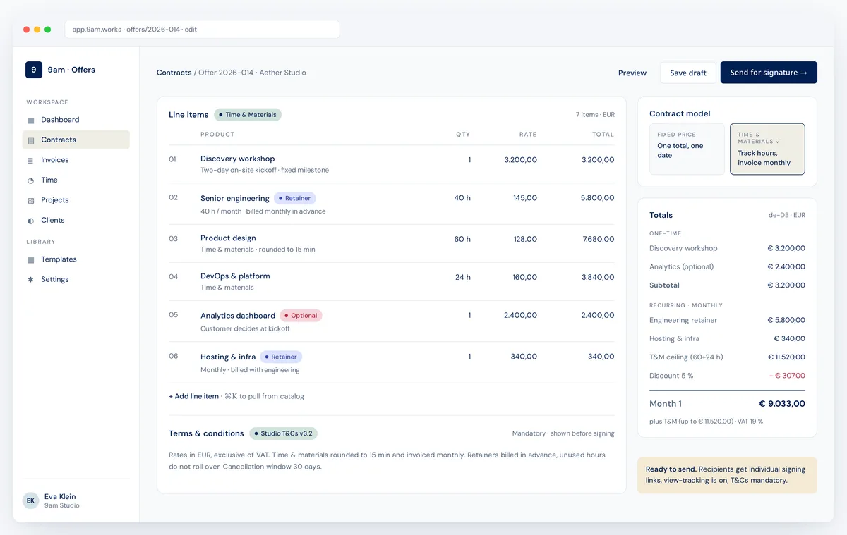The image size is (847, 535).
Task: Click Eva Klein user name
Action: [x=60, y=496]
